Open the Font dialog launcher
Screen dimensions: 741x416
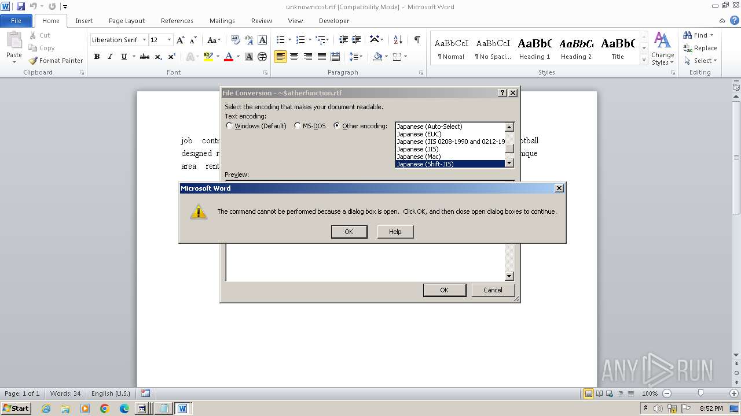[x=266, y=73]
